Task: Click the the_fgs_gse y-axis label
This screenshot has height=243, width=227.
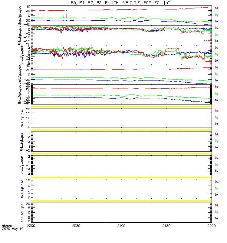Action: point(20,94)
